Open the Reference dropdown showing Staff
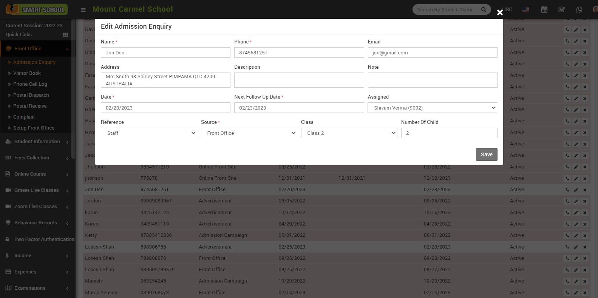 pos(149,133)
